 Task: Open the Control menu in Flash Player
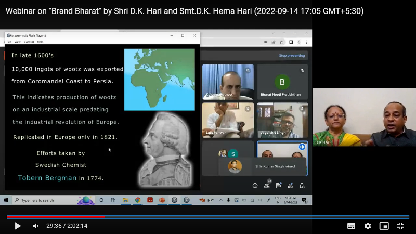(x=29, y=42)
